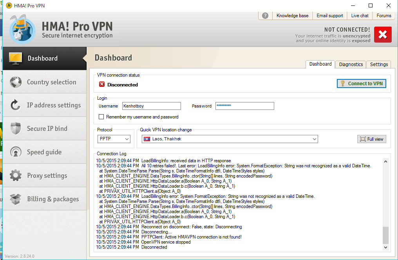
Task: Click Billing & packages text in the sidebar
Action: click(53, 199)
